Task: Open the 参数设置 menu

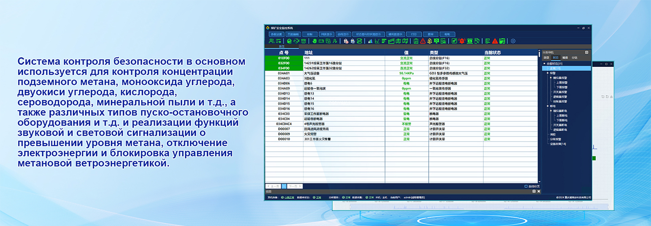Action: [x=276, y=34]
